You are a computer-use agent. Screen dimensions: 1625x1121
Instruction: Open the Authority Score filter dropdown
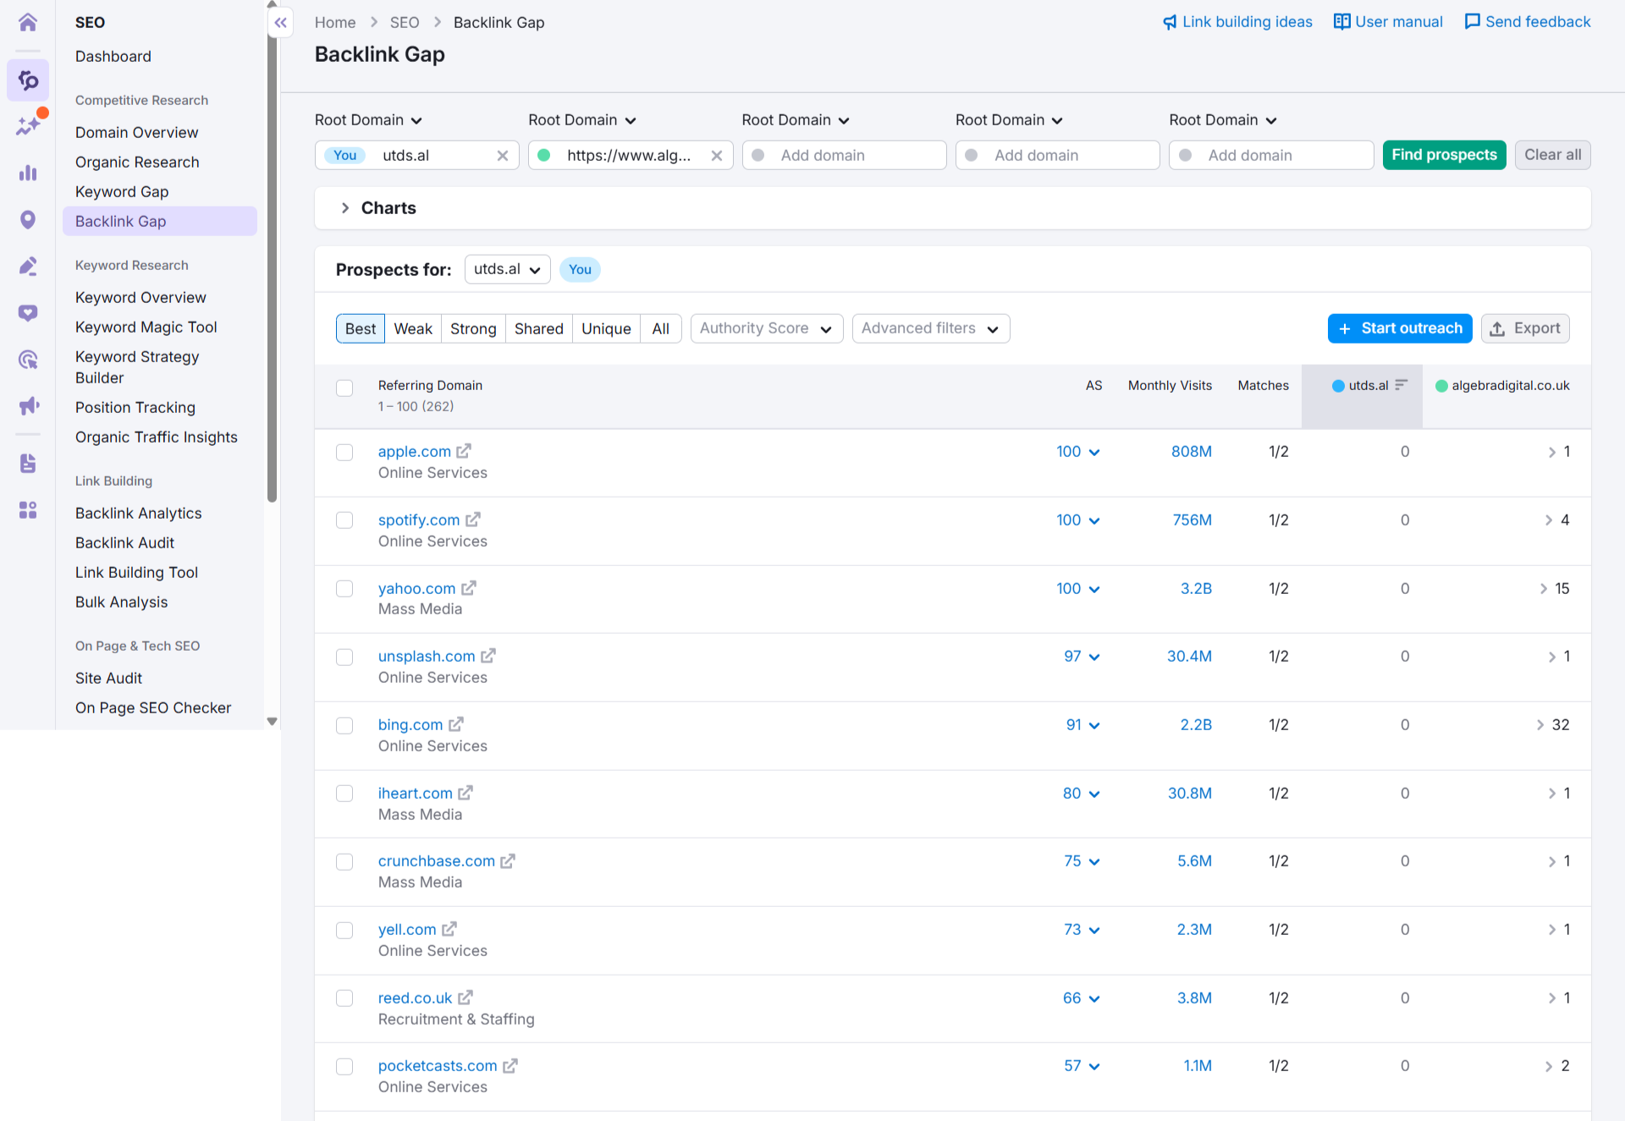click(x=767, y=328)
